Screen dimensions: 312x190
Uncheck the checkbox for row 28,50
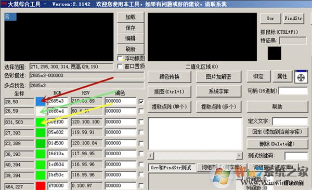[141, 102]
